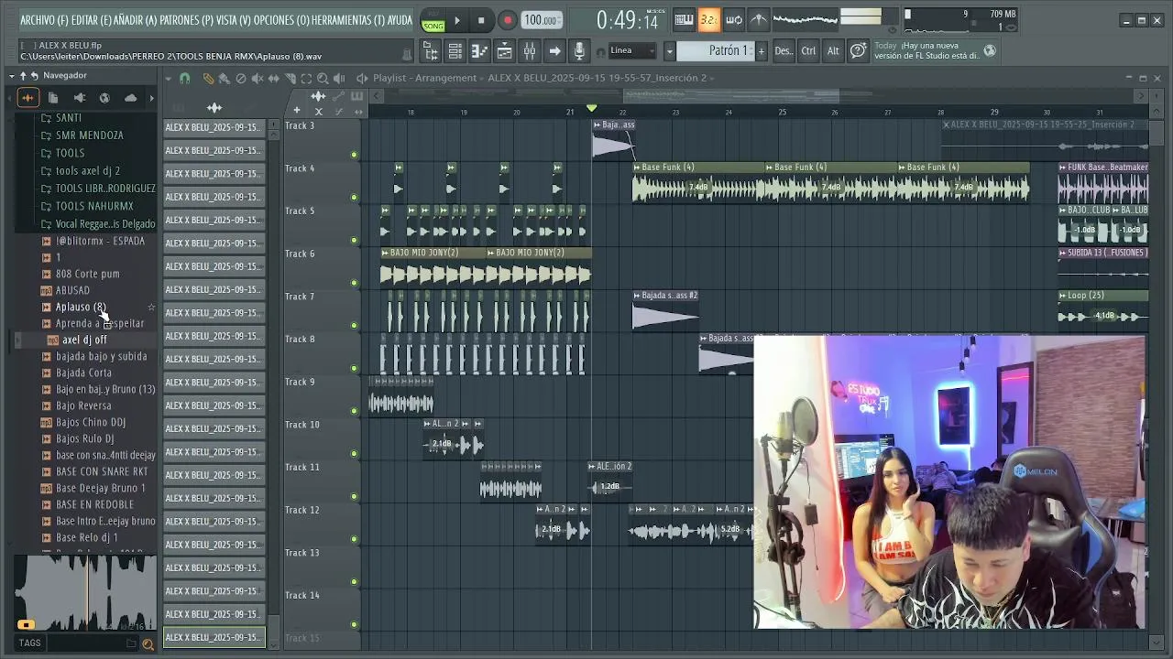Select the Draw pencil tool
The height and width of the screenshot is (659, 1173).
[208, 79]
